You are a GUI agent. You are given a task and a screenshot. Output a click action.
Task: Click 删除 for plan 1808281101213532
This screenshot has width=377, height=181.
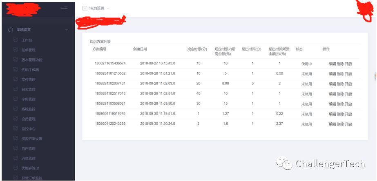340,74
